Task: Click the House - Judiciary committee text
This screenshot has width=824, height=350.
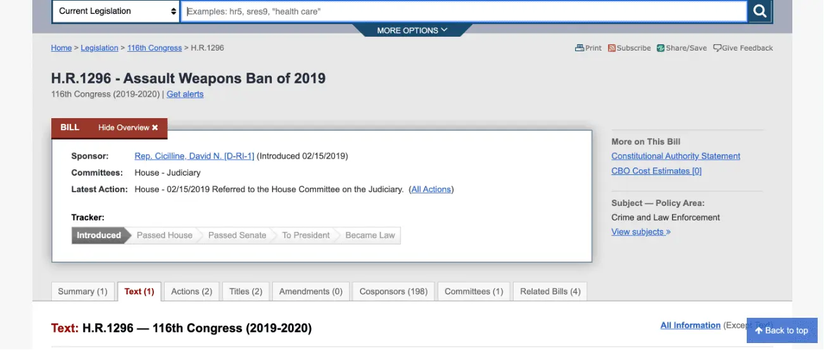Action: click(x=168, y=172)
